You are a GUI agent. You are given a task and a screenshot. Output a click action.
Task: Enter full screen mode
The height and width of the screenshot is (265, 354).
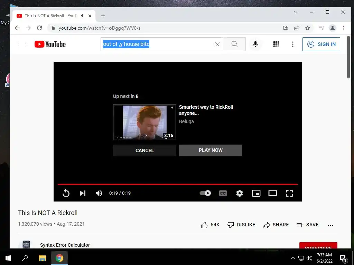tap(289, 193)
